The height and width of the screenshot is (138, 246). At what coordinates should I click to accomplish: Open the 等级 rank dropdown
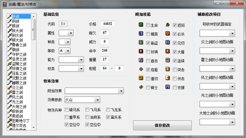click(x=68, y=51)
